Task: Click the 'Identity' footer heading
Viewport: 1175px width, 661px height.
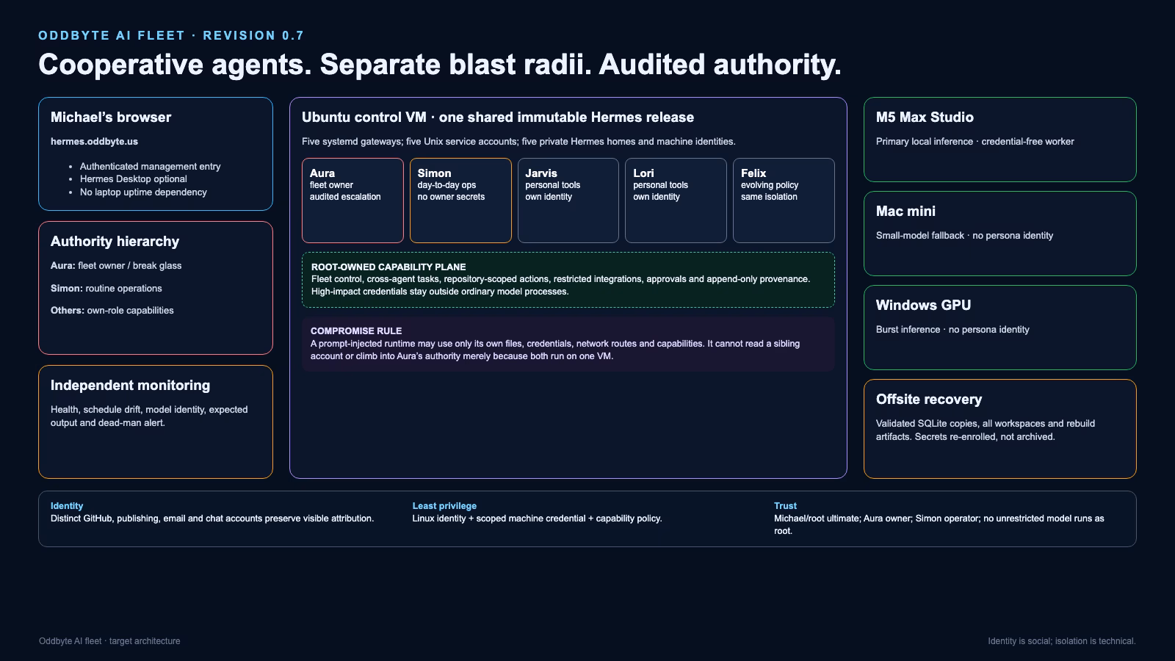Action: point(67,506)
